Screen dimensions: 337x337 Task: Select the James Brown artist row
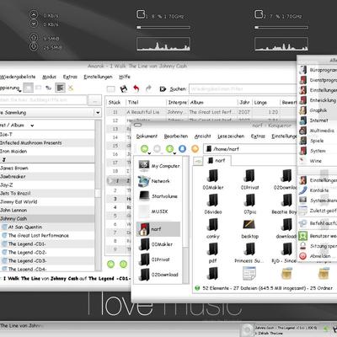[x=47, y=168]
